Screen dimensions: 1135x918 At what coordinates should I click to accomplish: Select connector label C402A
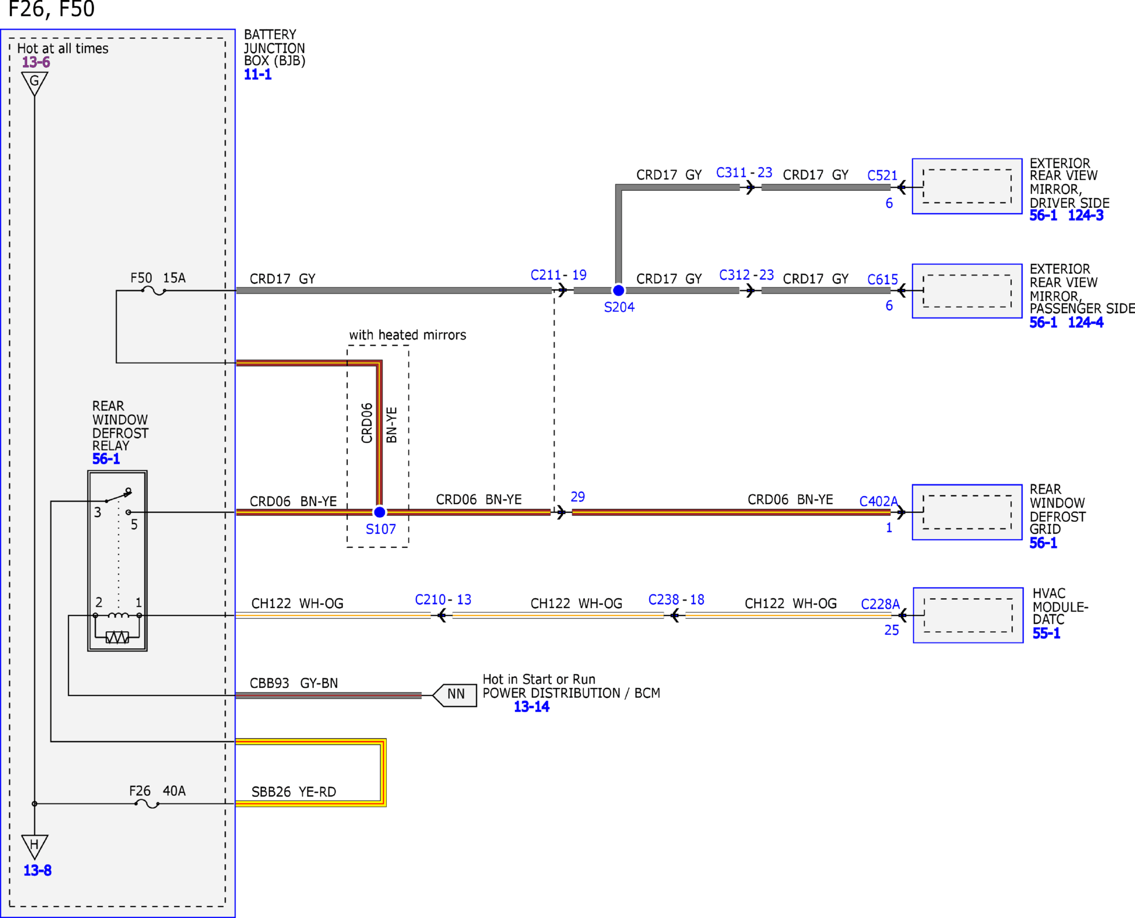point(879,502)
